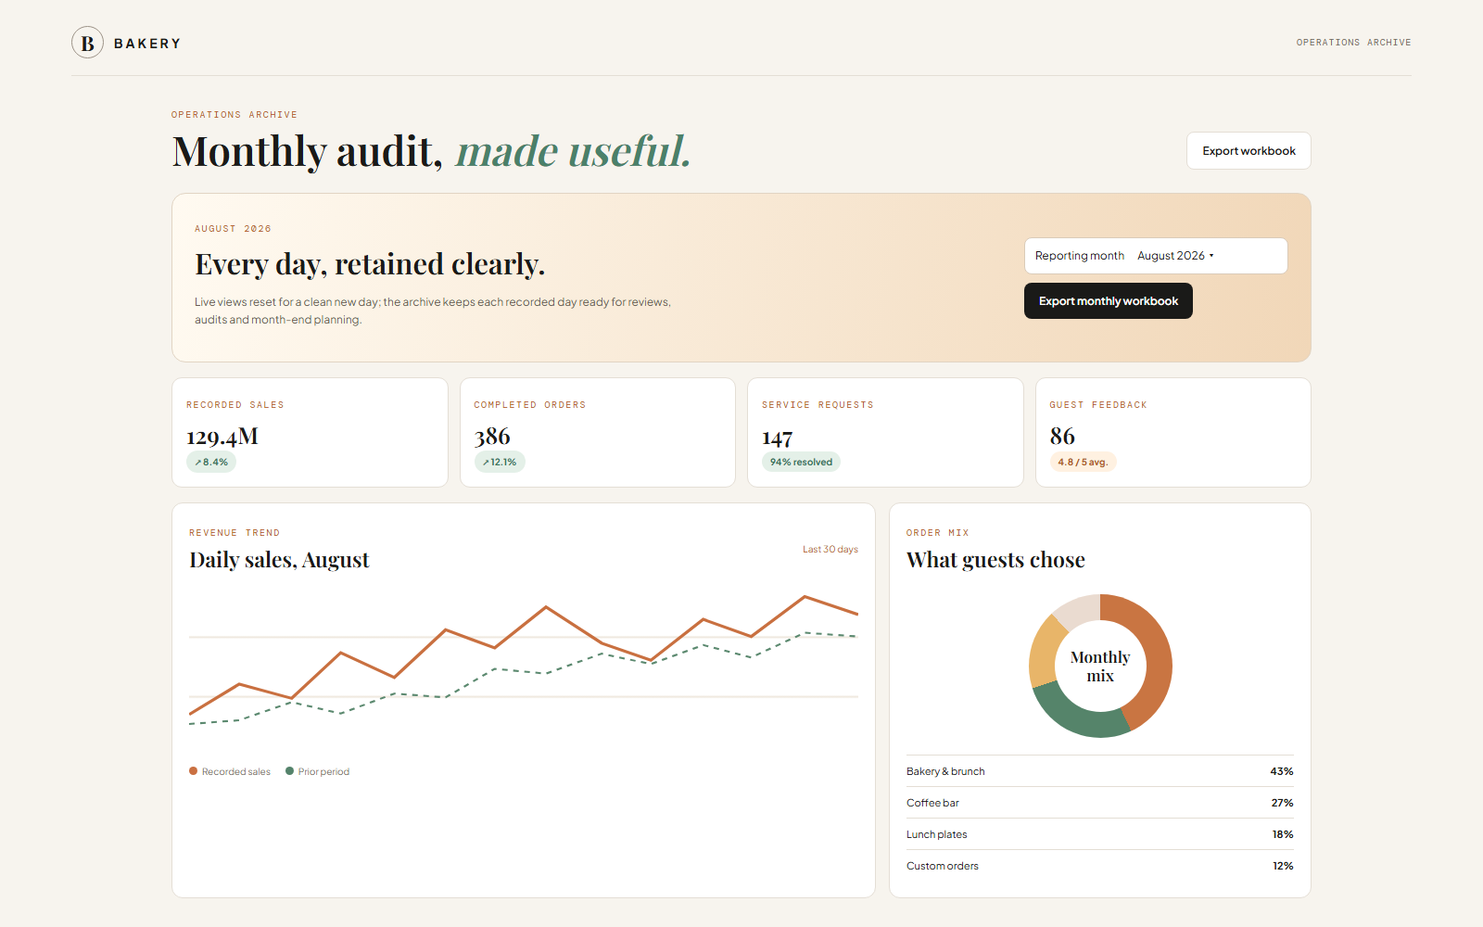
Task: Click the "147" service requests value
Action: pos(778,438)
